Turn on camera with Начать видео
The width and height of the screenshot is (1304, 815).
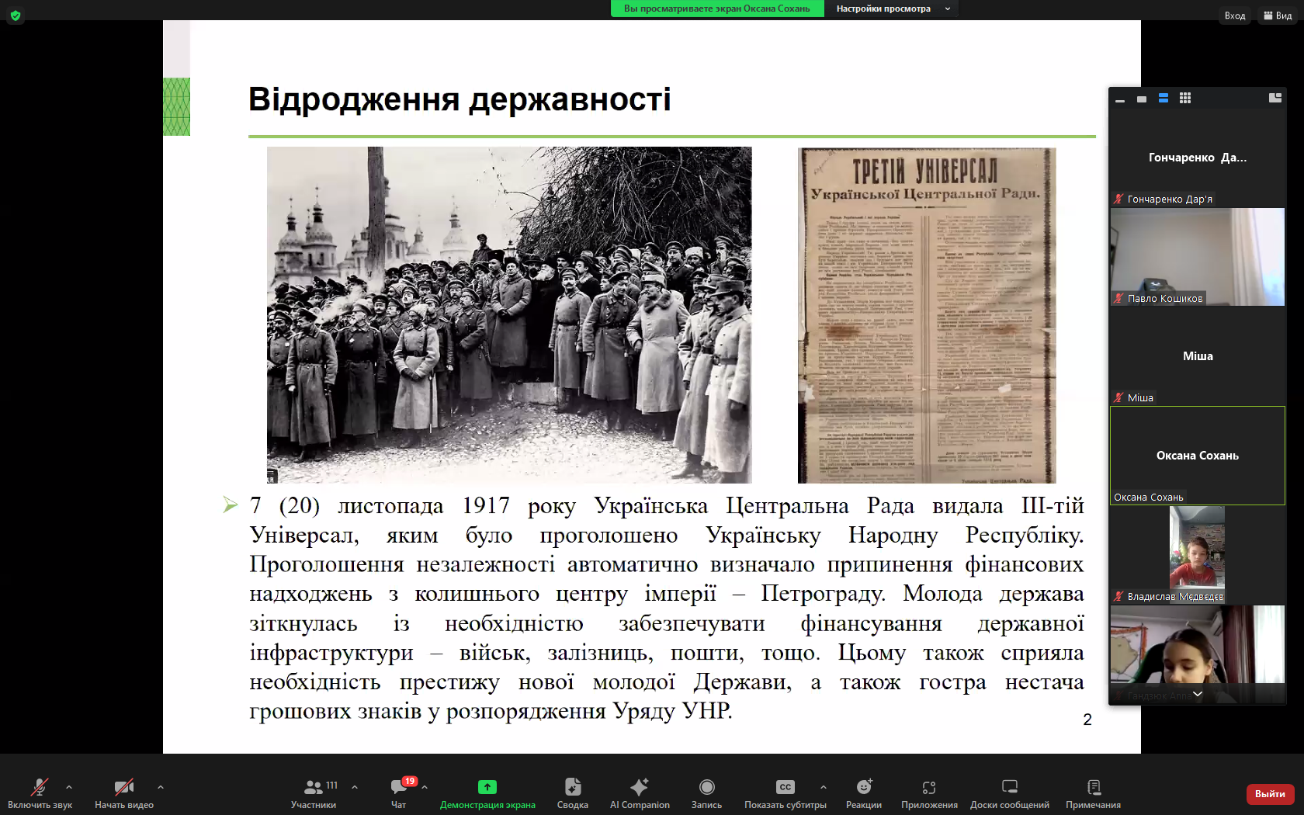click(123, 792)
